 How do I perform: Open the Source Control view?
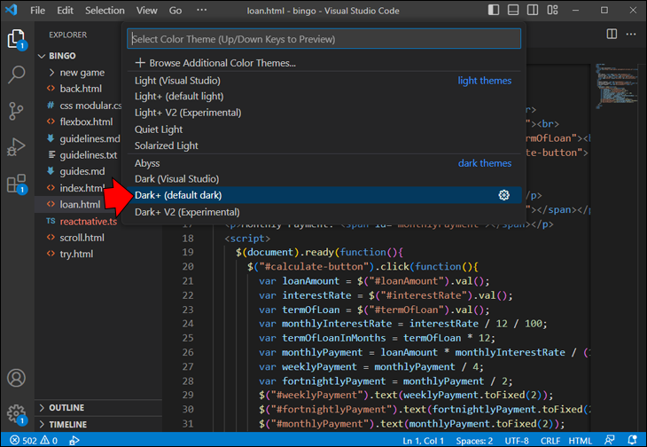(x=17, y=111)
